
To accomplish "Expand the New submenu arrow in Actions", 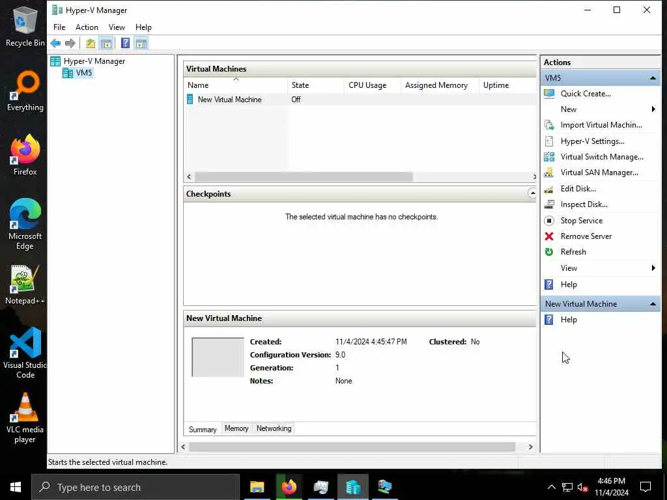I will pyautogui.click(x=653, y=109).
